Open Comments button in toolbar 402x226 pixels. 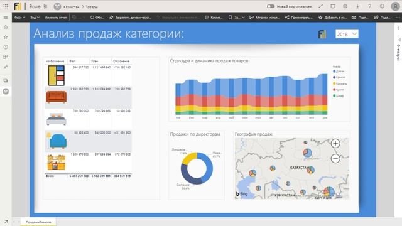click(x=214, y=18)
